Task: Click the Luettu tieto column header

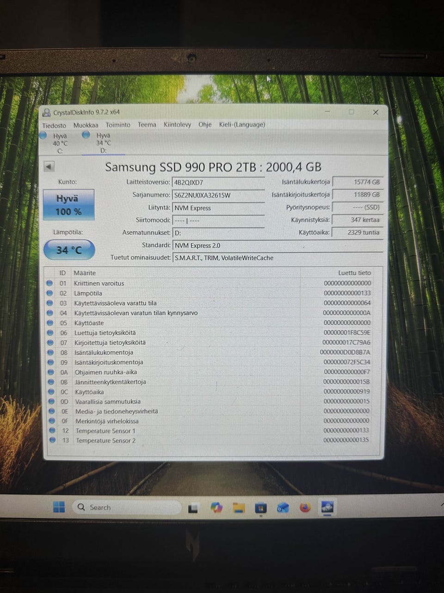Action: [x=354, y=273]
